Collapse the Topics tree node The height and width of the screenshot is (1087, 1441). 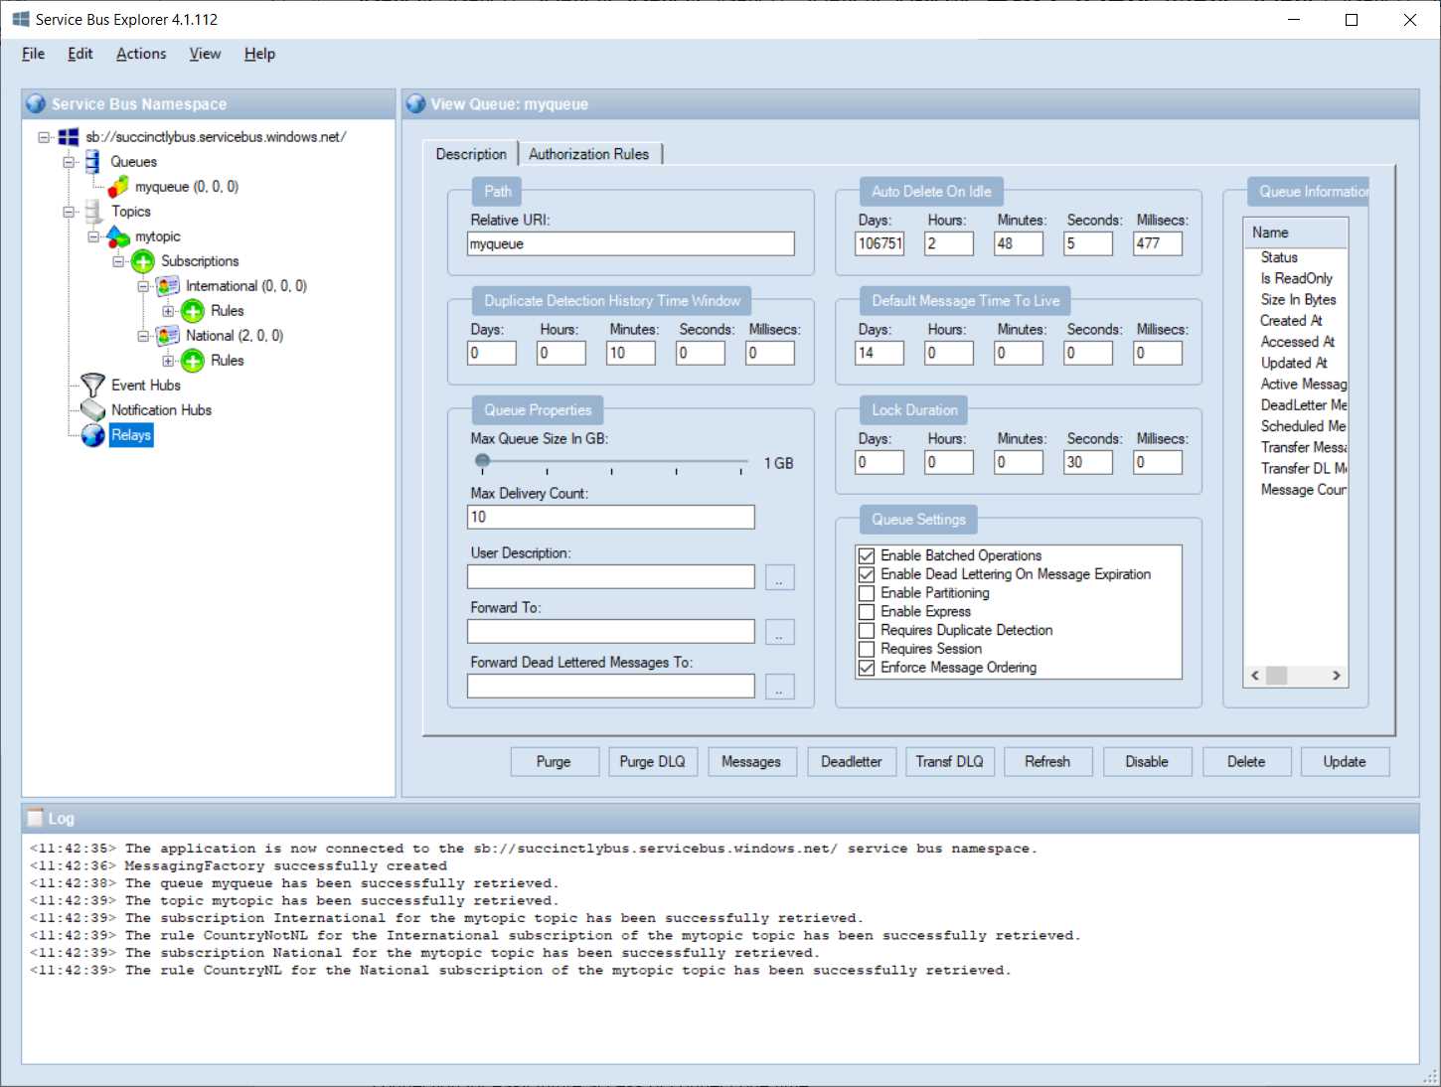pos(69,212)
